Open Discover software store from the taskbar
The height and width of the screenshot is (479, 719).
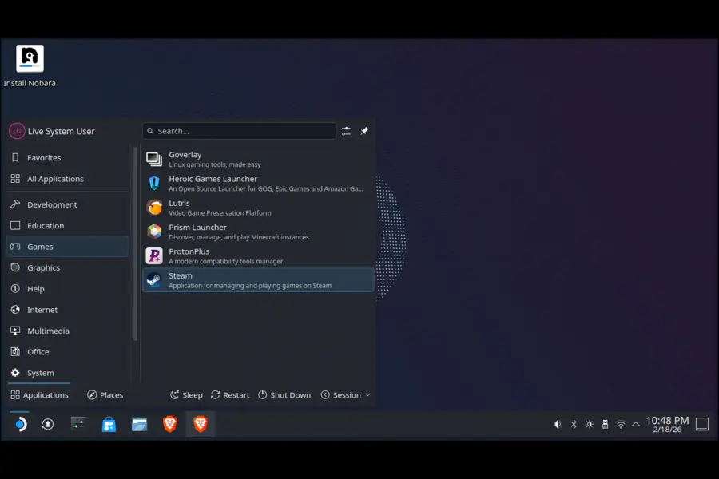107,424
